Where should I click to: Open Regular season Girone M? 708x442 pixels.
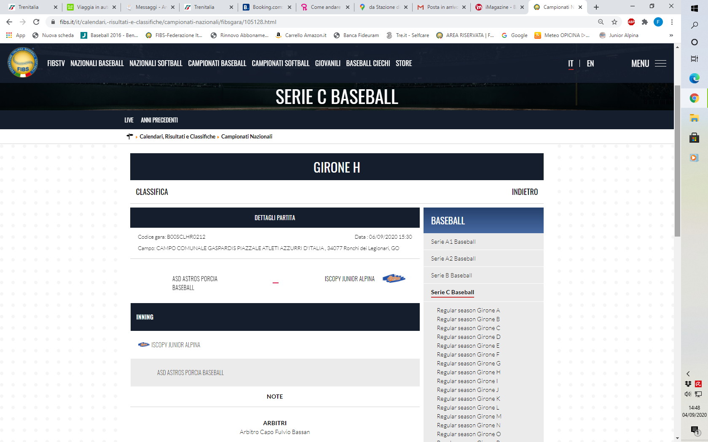pos(469,416)
